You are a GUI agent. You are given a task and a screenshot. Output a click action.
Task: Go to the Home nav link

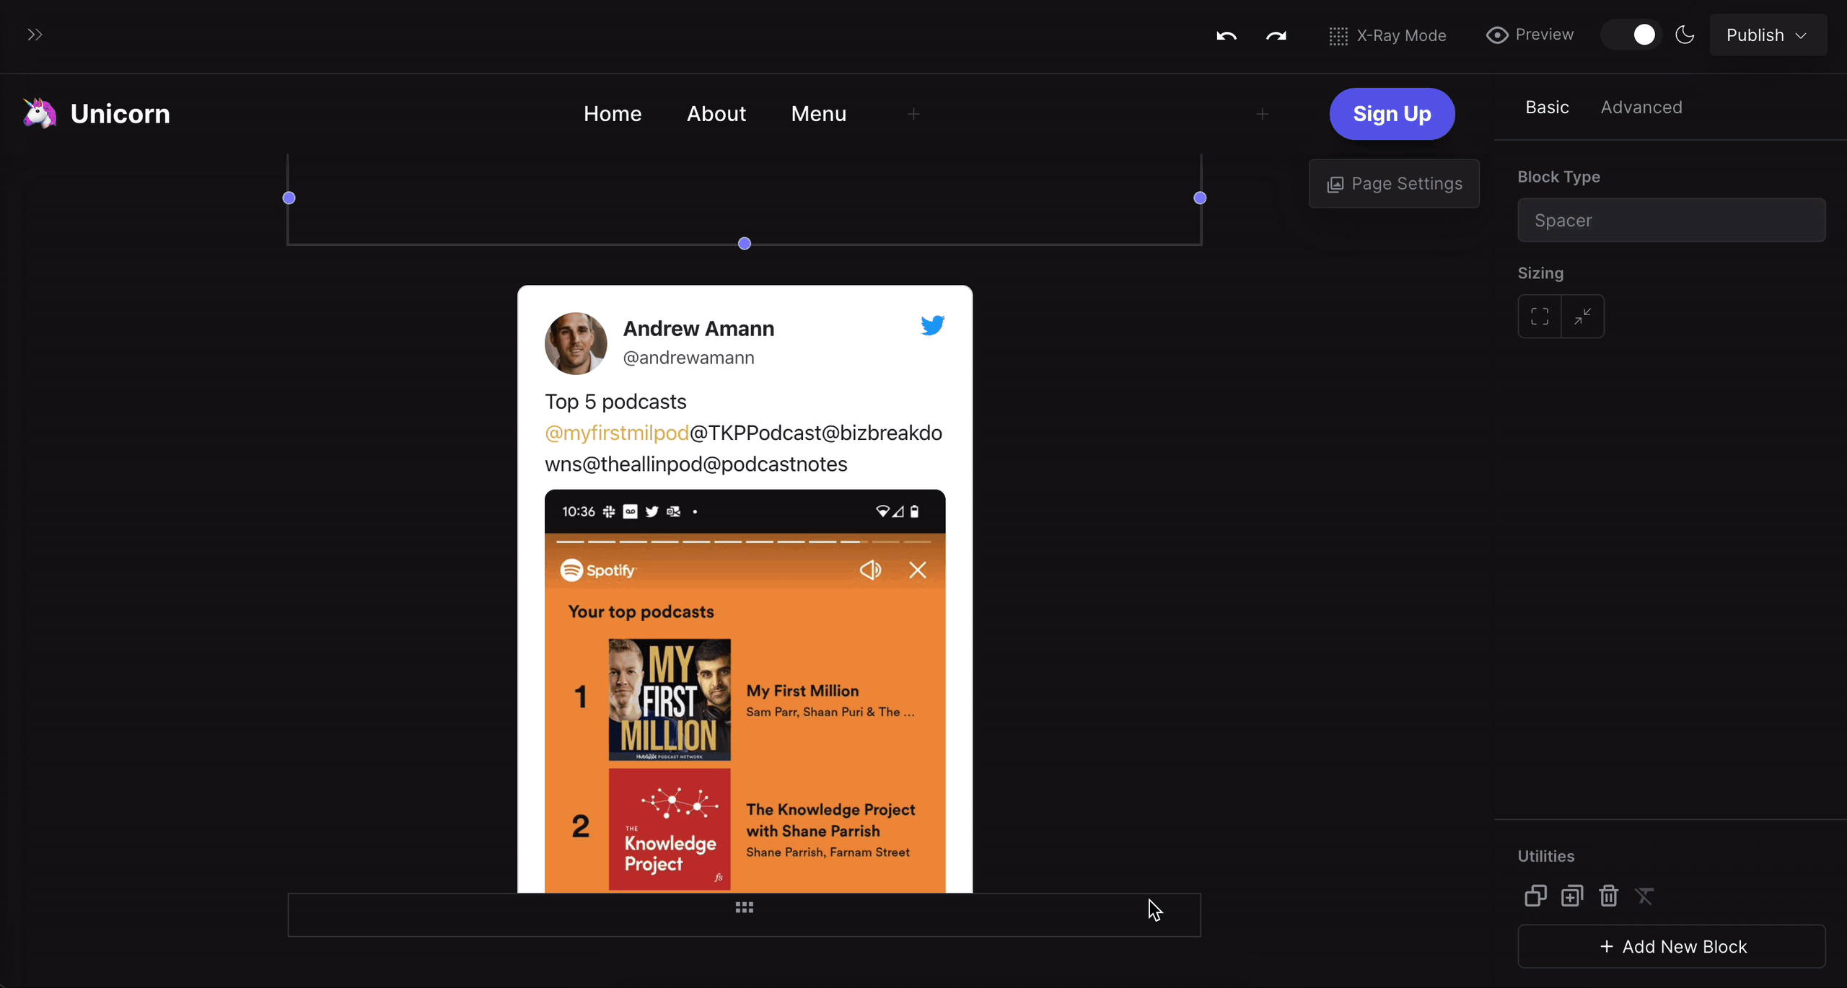[613, 114]
